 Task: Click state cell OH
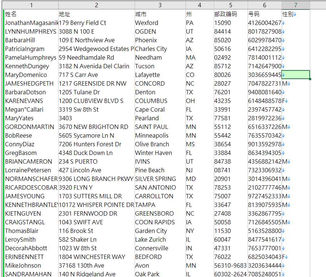[x=200, y=101]
